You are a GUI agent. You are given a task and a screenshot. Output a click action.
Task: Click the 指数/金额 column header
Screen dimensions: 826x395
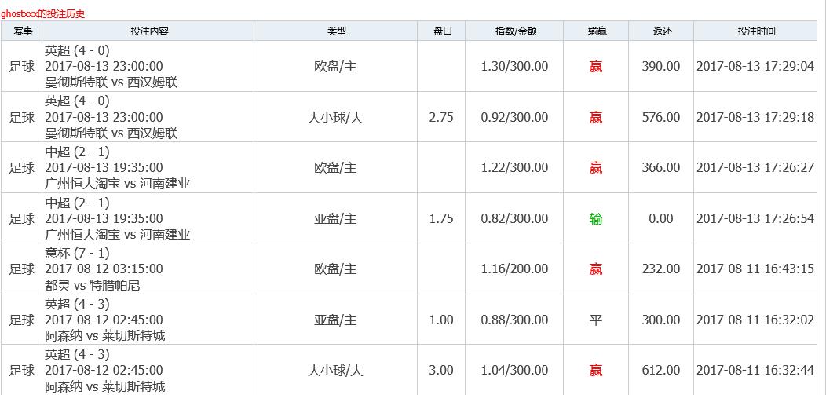(x=514, y=31)
